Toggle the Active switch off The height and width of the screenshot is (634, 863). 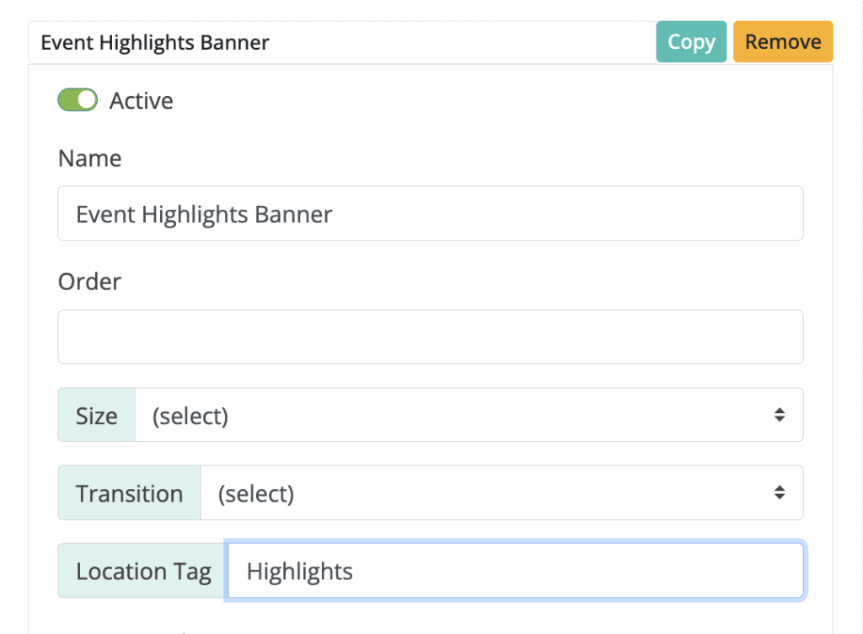click(x=78, y=100)
